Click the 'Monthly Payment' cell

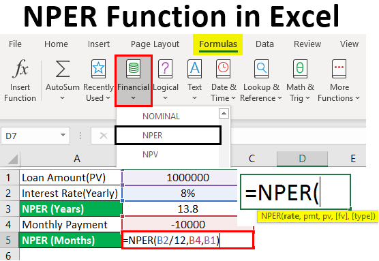70,224
